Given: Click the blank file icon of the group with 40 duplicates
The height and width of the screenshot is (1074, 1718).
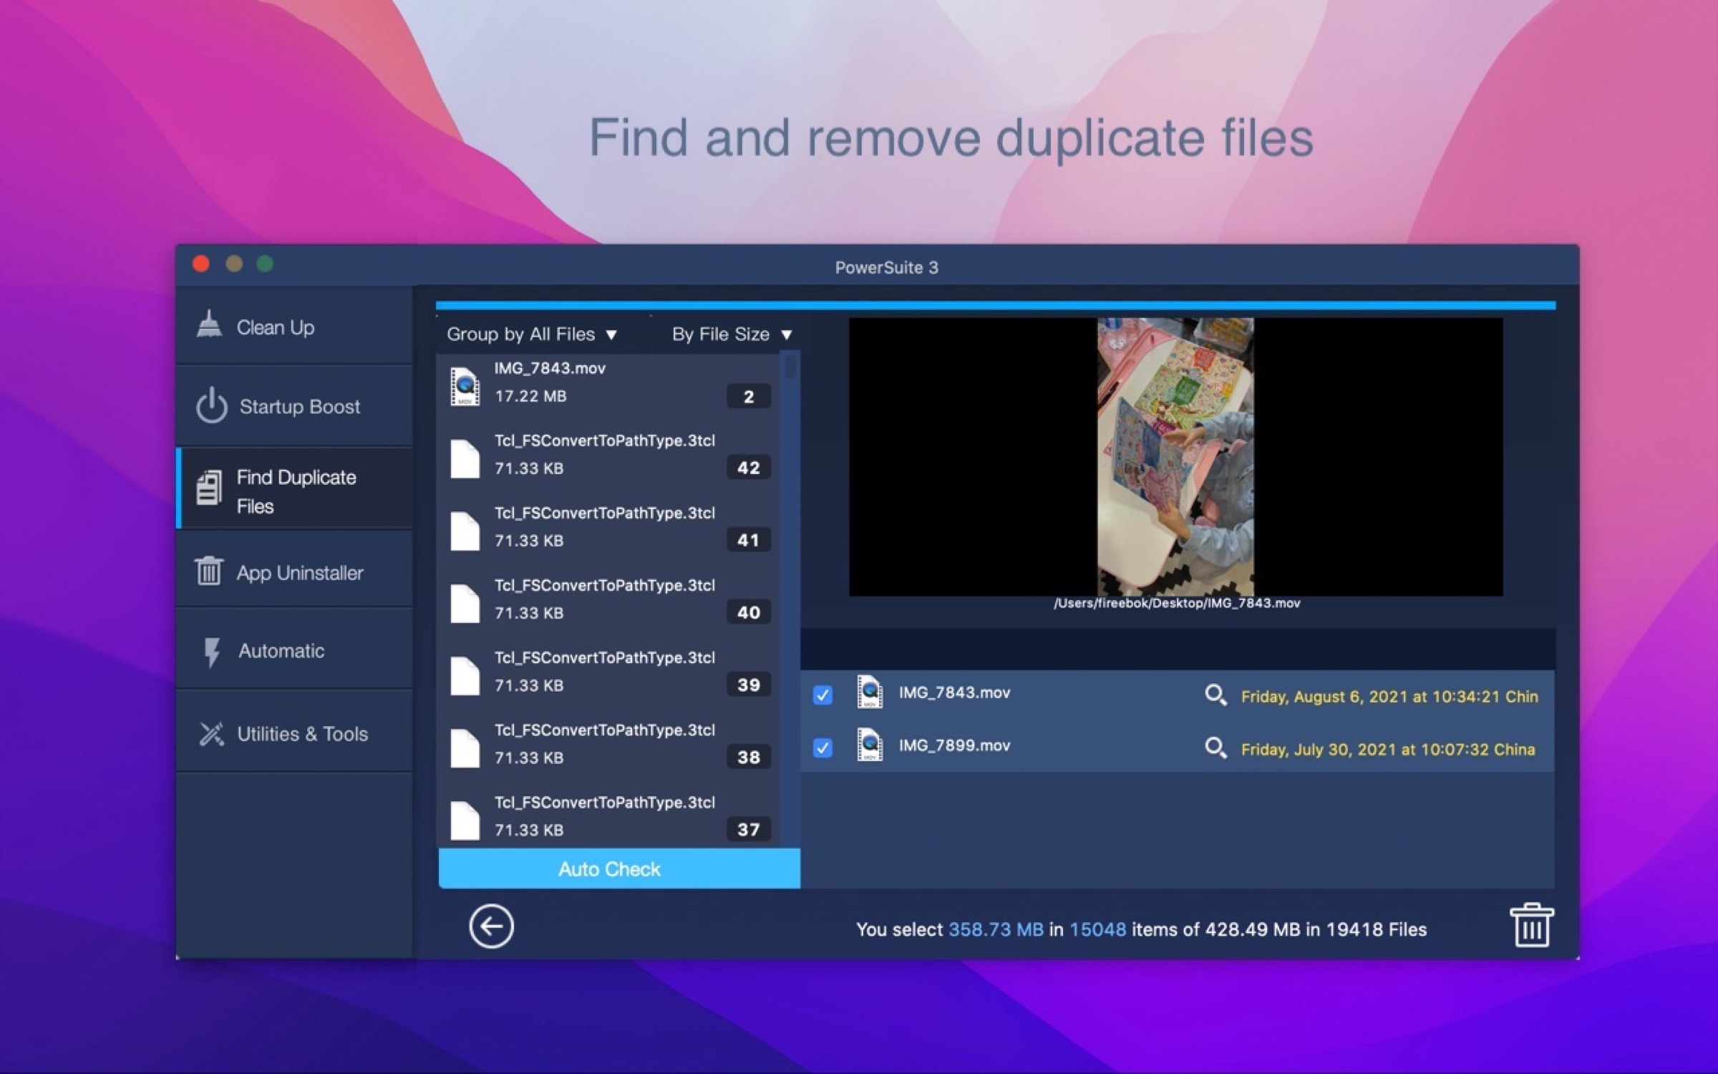Looking at the screenshot, I should pyautogui.click(x=465, y=603).
